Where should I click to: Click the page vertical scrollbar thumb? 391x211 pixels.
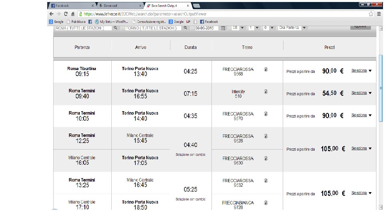click(x=381, y=88)
